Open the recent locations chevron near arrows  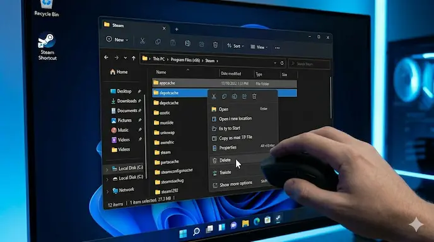pos(125,58)
